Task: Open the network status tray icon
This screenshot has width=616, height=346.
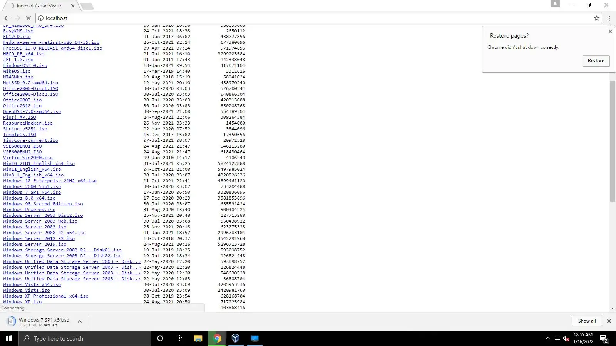Action: [557, 338]
